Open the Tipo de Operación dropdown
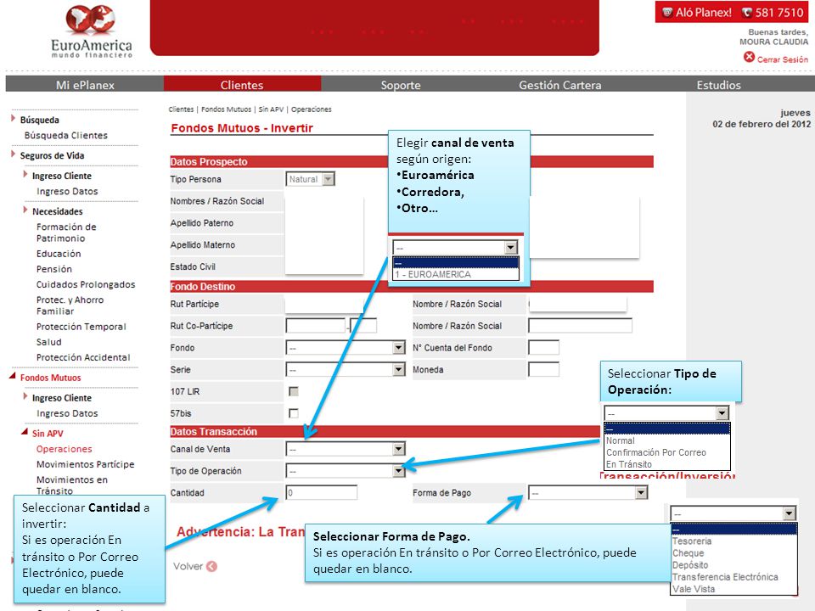The width and height of the screenshot is (815, 611). tap(346, 471)
